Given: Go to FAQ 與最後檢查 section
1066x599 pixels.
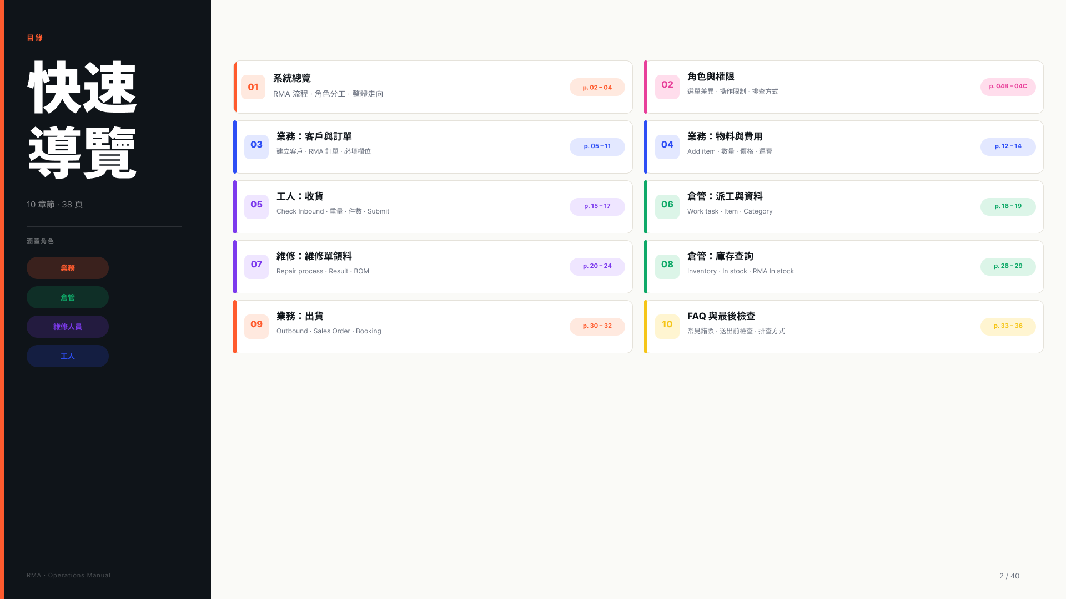Looking at the screenshot, I should click(844, 327).
